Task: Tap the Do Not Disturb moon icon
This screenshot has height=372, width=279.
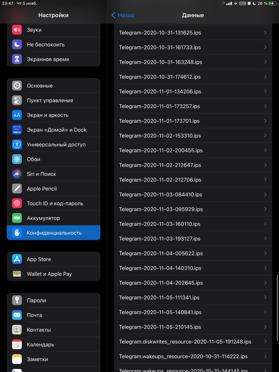Action: pyautogui.click(x=17, y=44)
